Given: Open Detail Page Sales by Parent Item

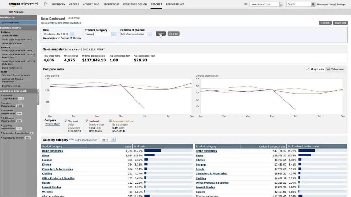Looking at the screenshot, I should [19, 56].
